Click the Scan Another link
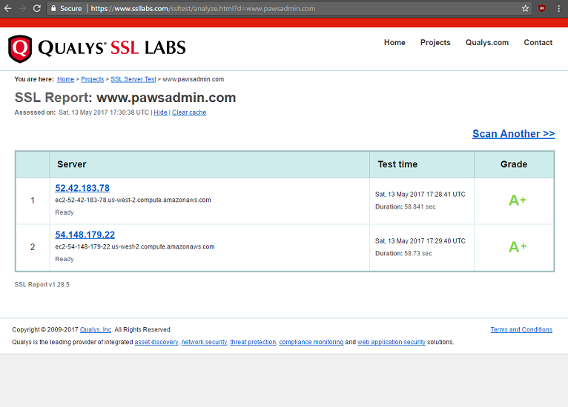 [x=513, y=134]
